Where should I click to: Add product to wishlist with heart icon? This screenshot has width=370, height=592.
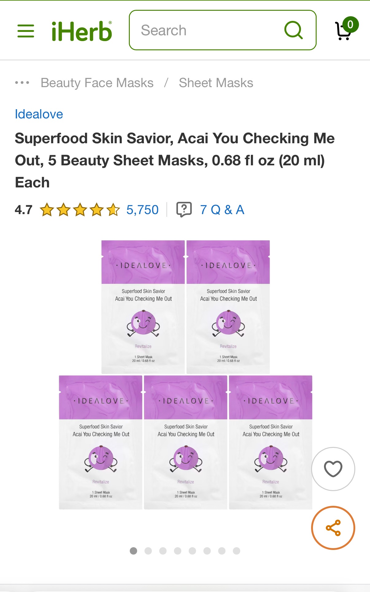(x=333, y=469)
